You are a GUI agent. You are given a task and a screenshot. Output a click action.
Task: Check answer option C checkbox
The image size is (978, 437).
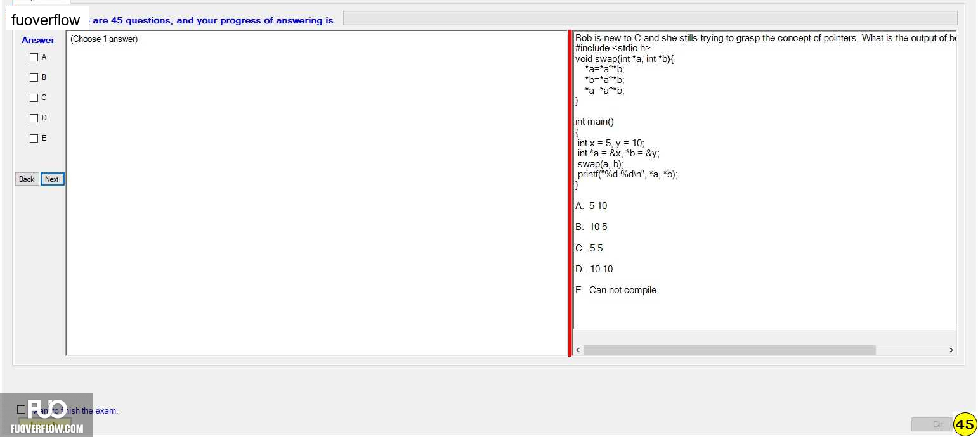click(x=34, y=98)
